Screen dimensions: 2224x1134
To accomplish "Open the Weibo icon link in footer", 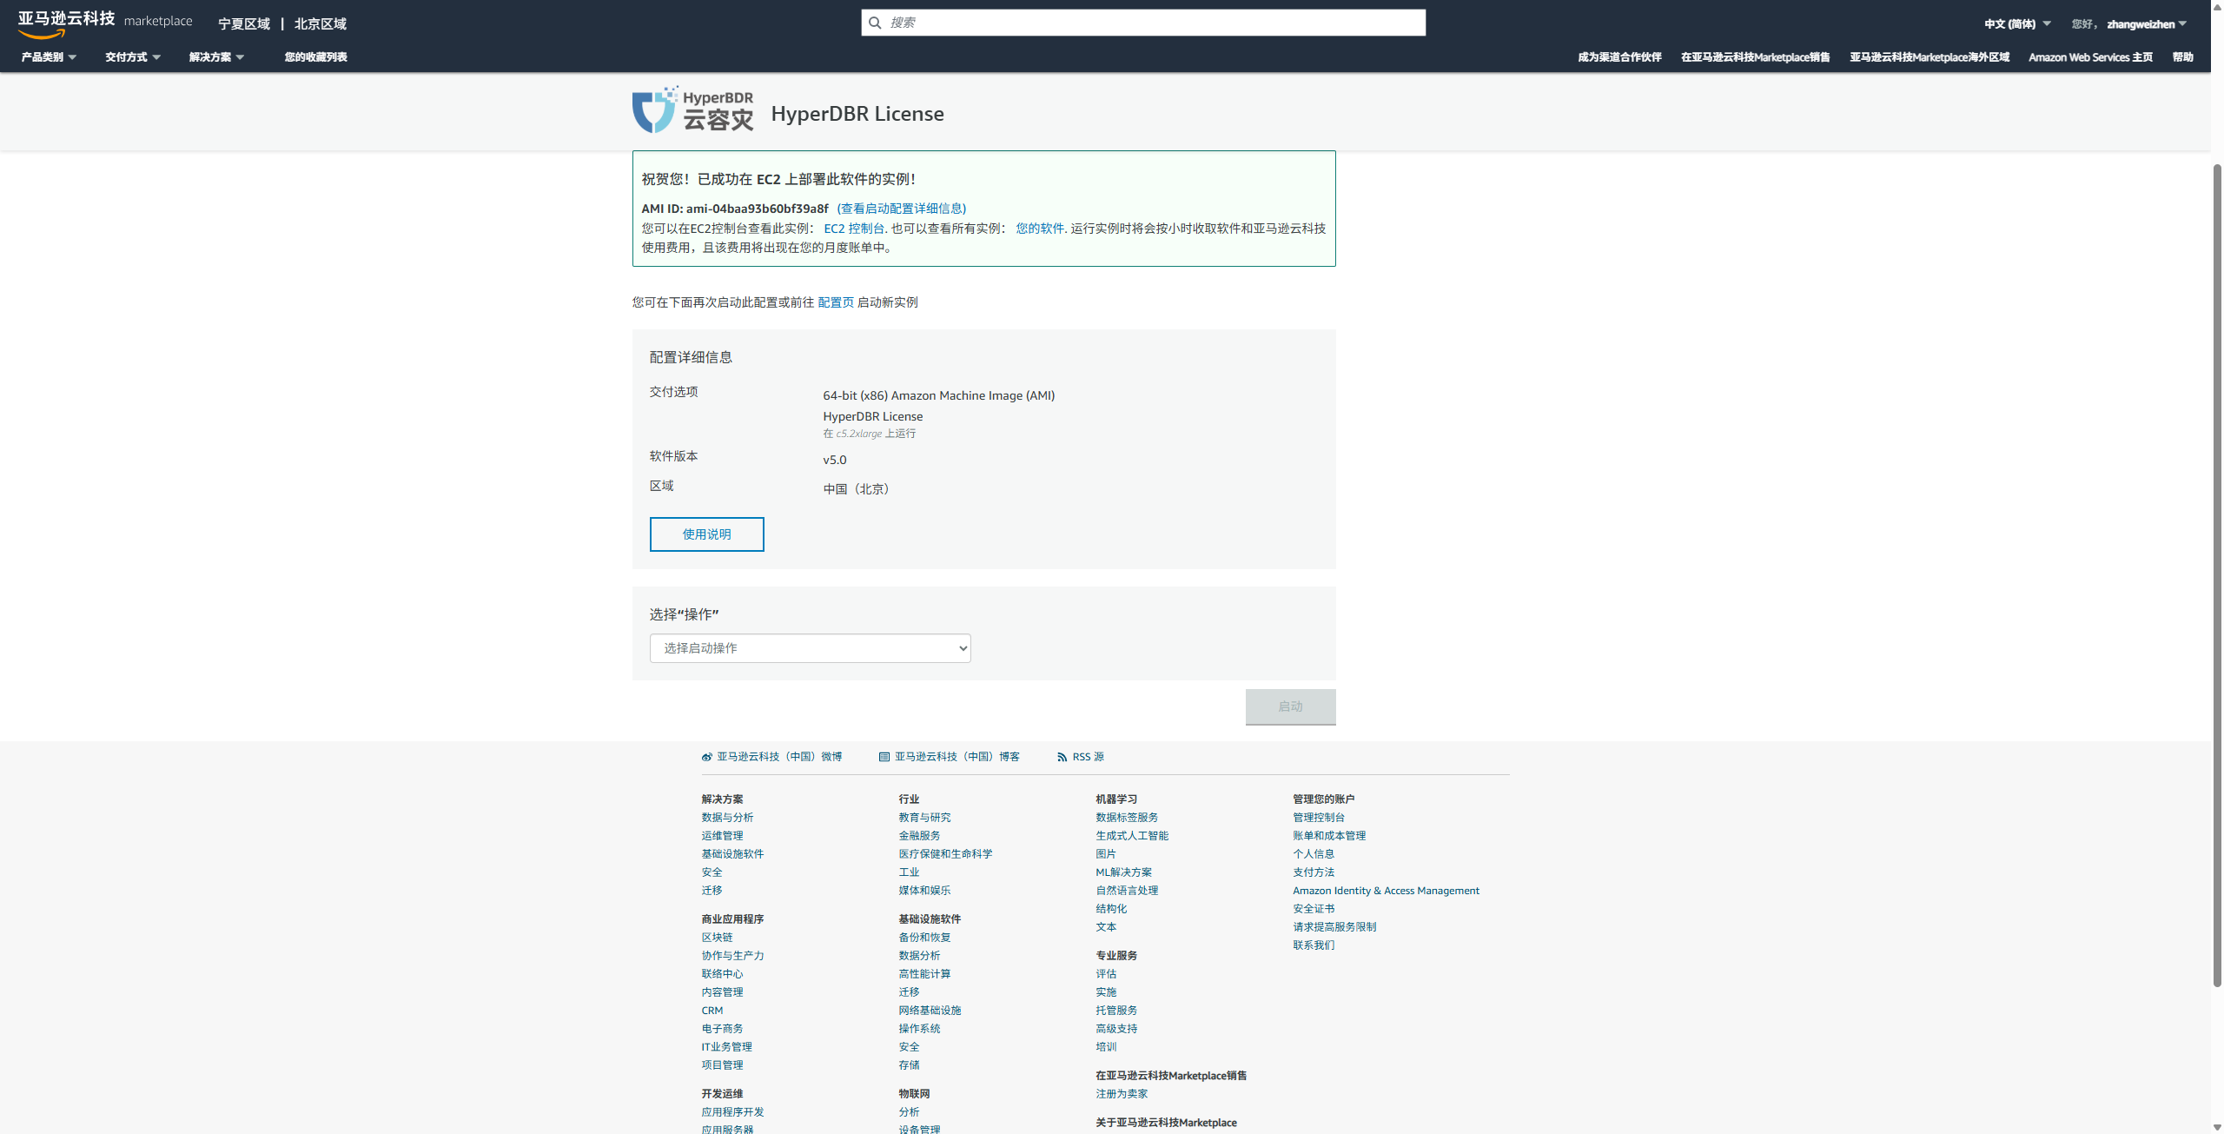I will tap(707, 757).
